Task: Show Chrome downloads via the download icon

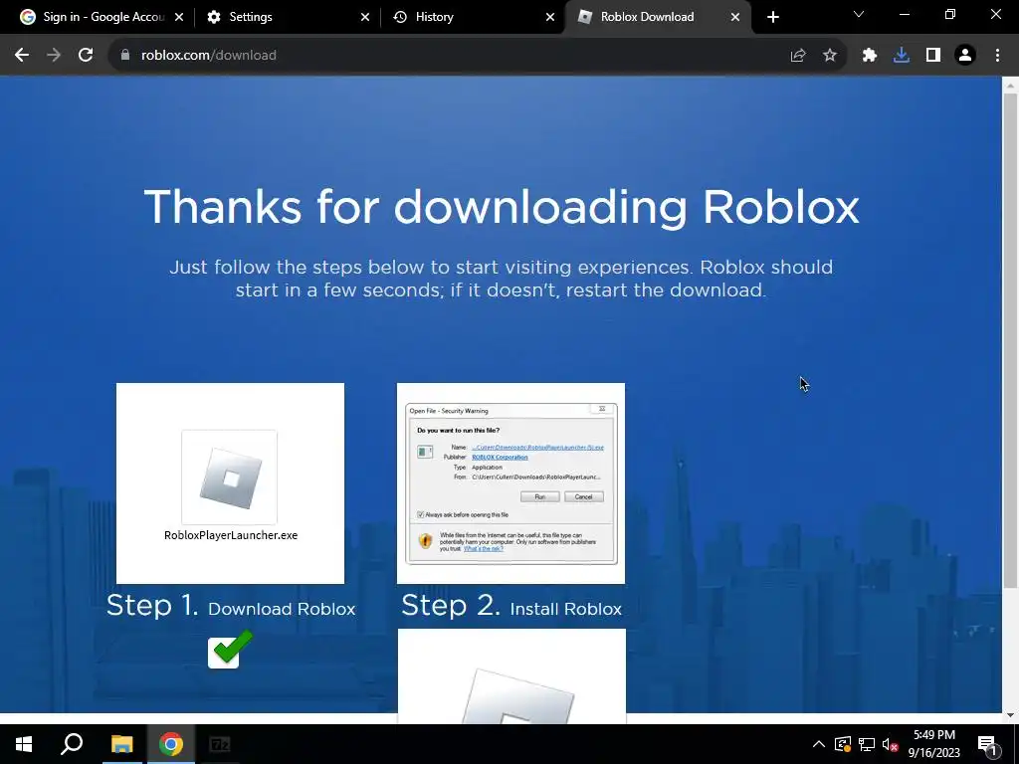Action: pyautogui.click(x=902, y=56)
